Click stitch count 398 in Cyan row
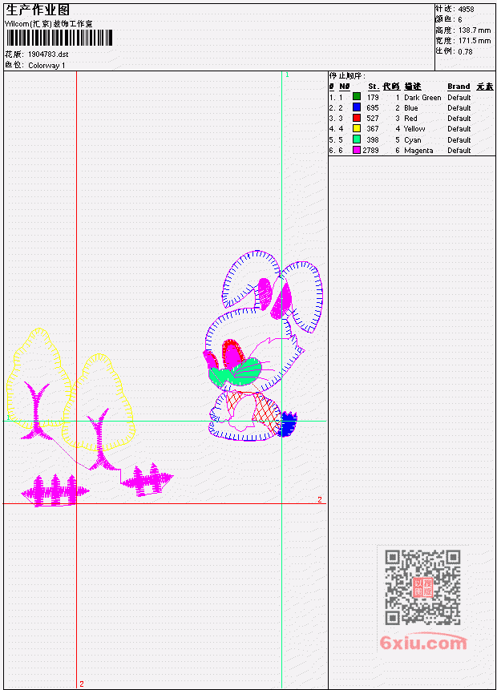This screenshot has width=497, height=690. click(x=373, y=140)
